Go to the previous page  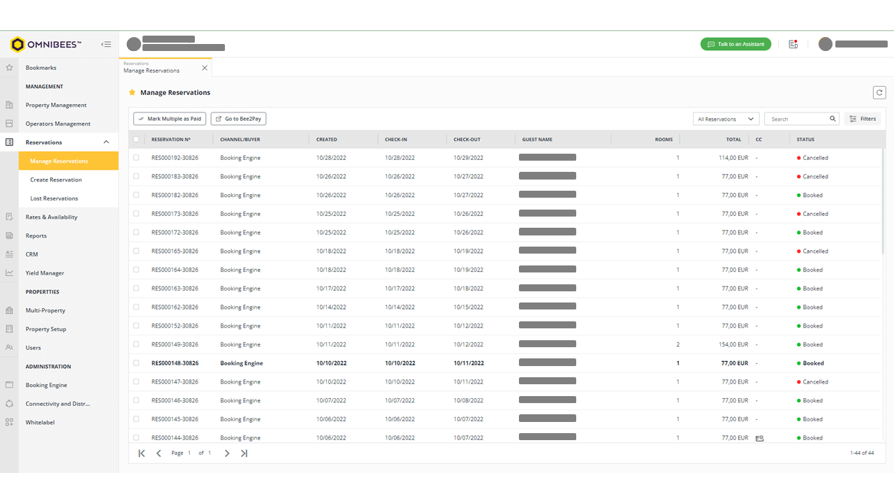click(159, 453)
